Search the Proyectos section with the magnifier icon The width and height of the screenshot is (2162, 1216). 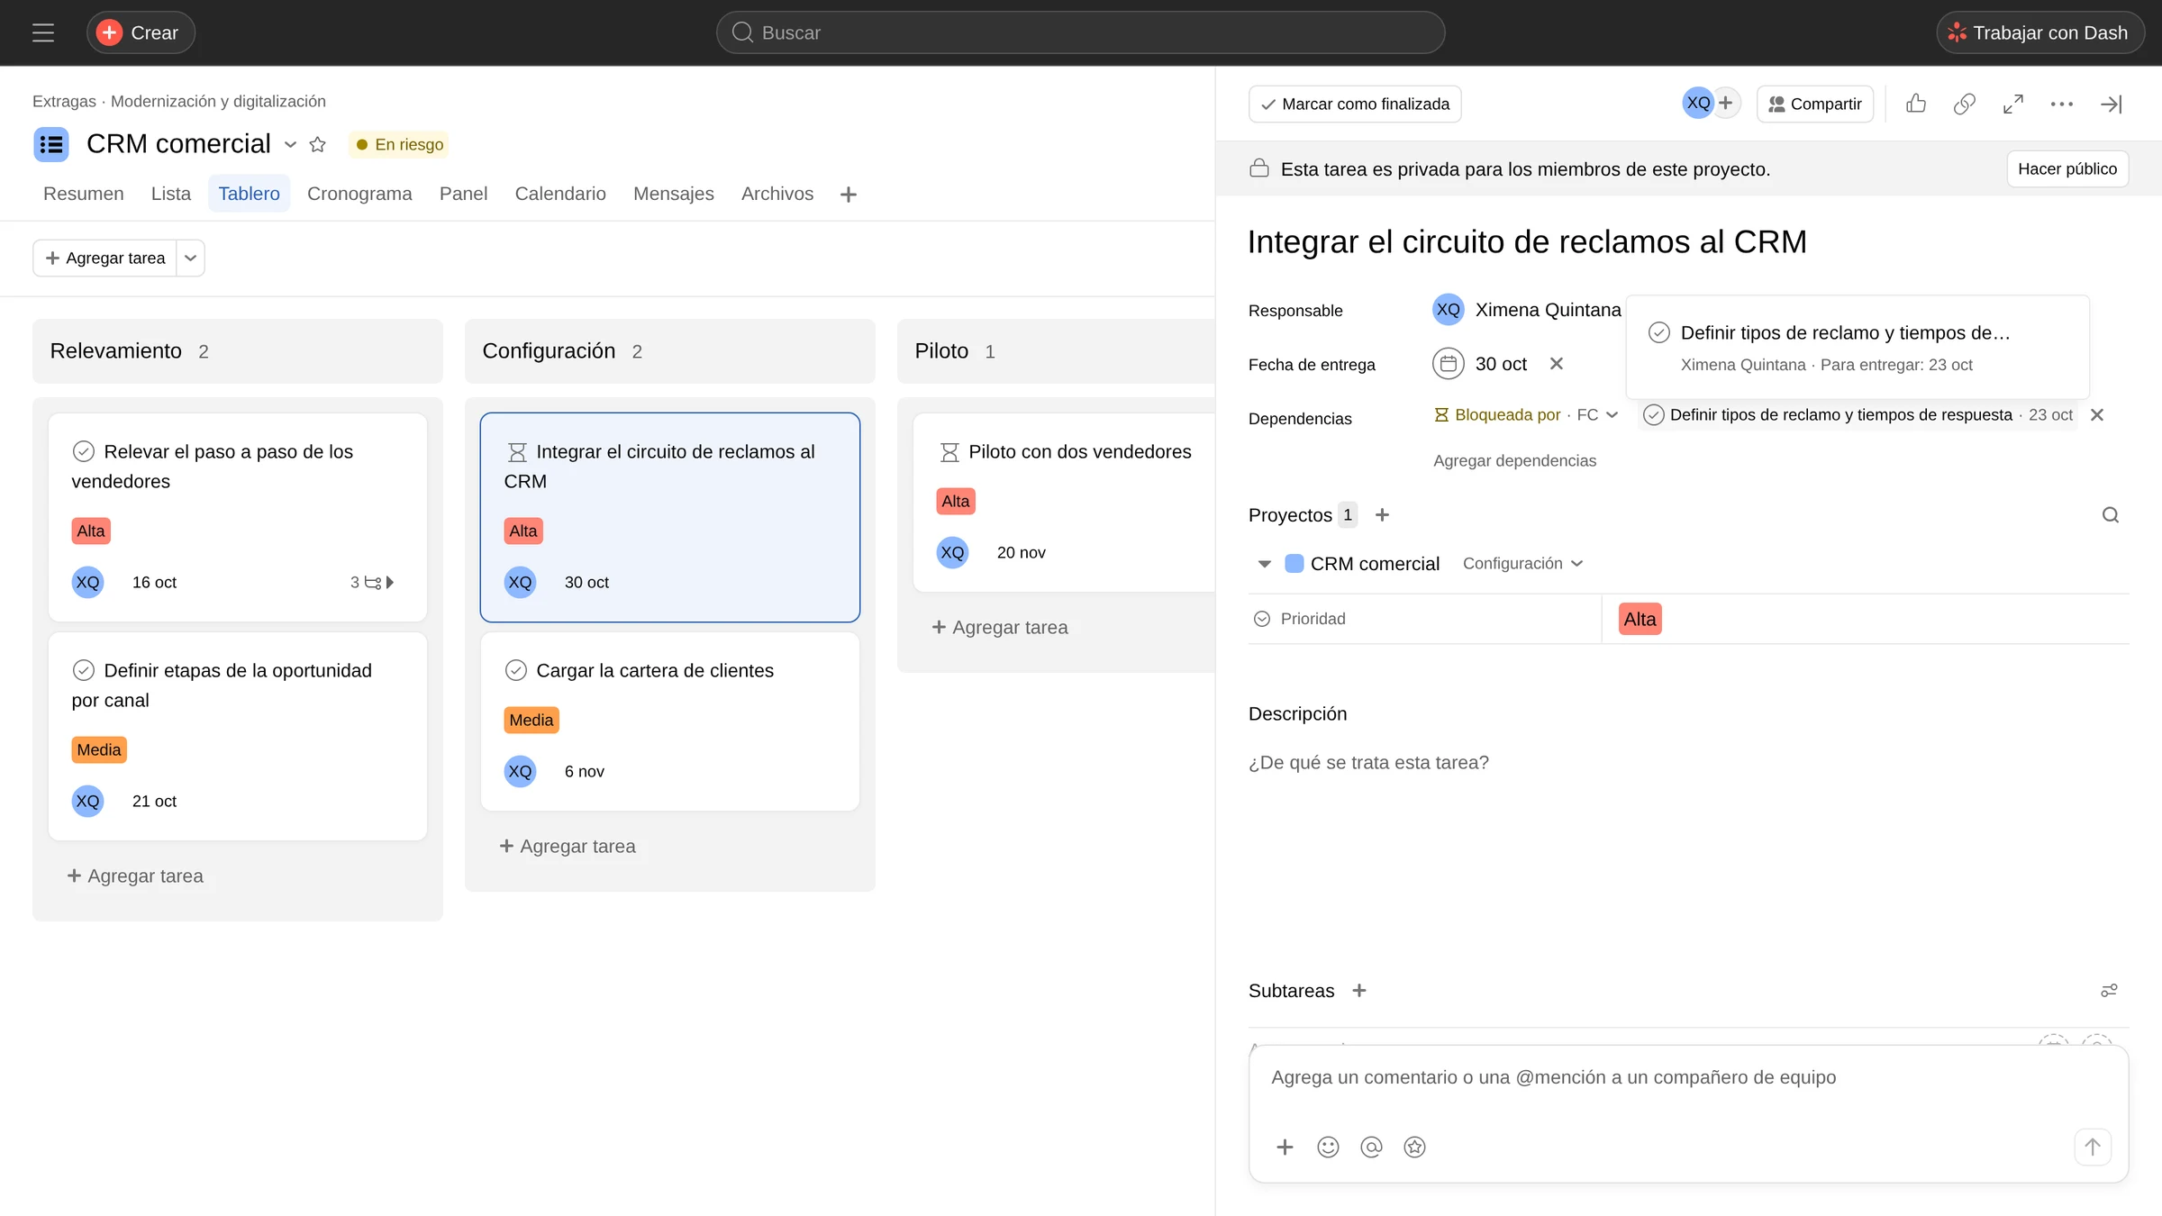2111,515
